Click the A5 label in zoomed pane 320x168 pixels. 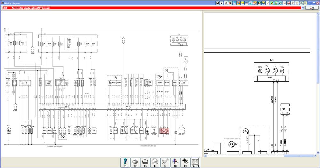[x=271, y=60]
